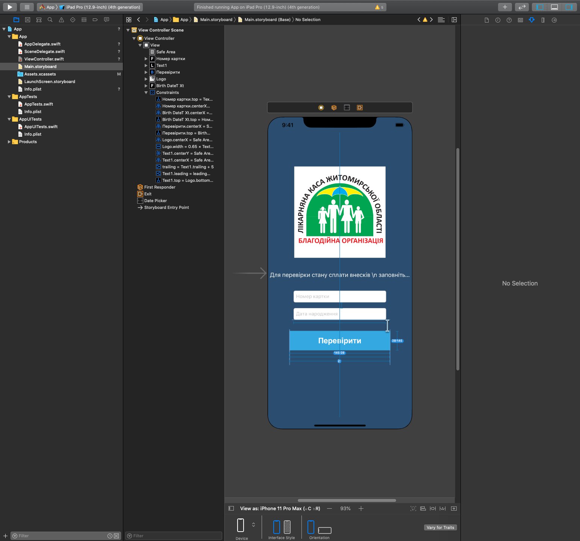Toggle the Inspectors panel
This screenshot has height=541, width=580.
pos(569,7)
